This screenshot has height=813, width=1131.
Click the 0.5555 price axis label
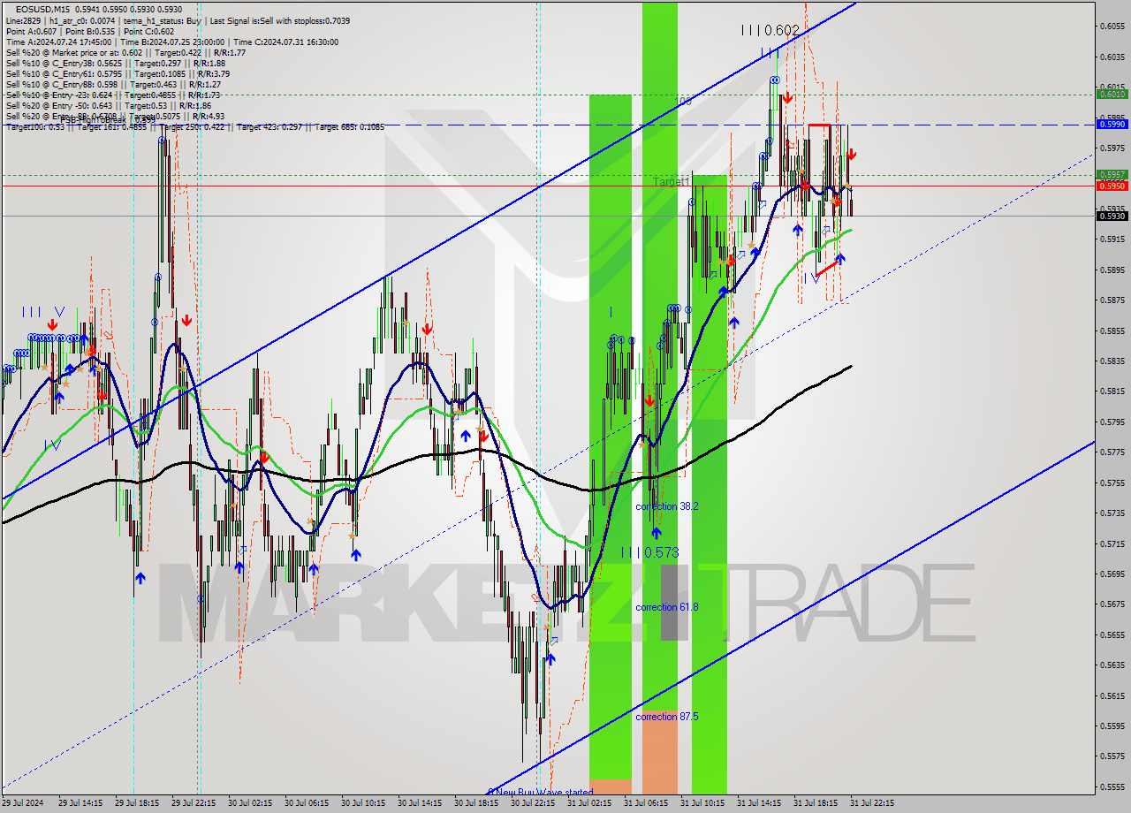coord(1112,786)
